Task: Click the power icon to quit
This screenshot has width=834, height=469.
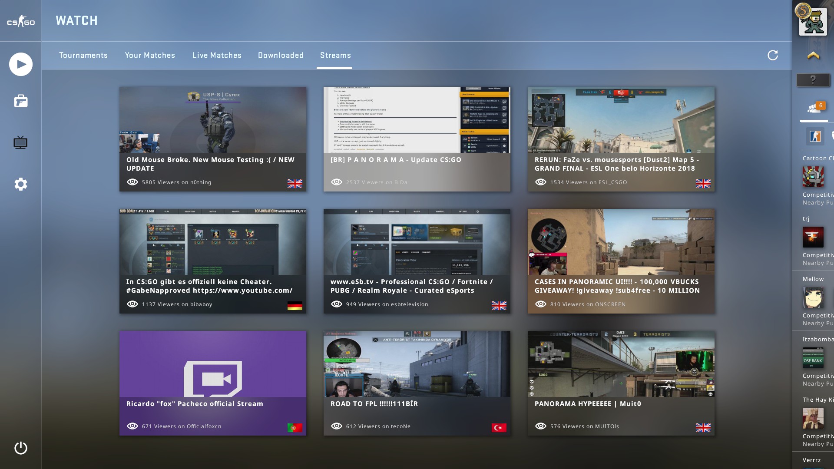Action: [21, 448]
